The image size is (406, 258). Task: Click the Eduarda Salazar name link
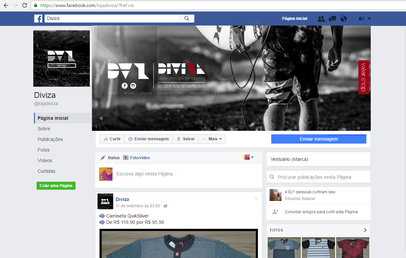(x=300, y=198)
